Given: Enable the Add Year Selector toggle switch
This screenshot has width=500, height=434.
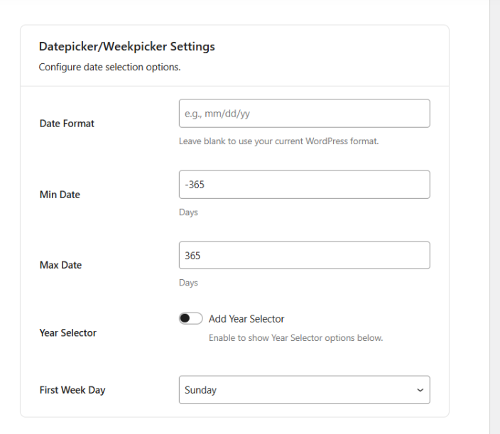Looking at the screenshot, I should (x=191, y=319).
